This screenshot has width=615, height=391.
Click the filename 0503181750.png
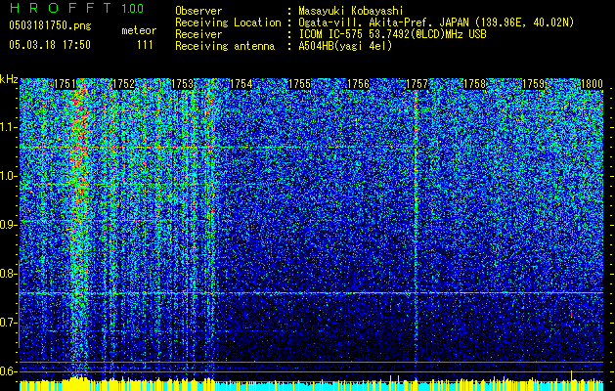pos(50,25)
